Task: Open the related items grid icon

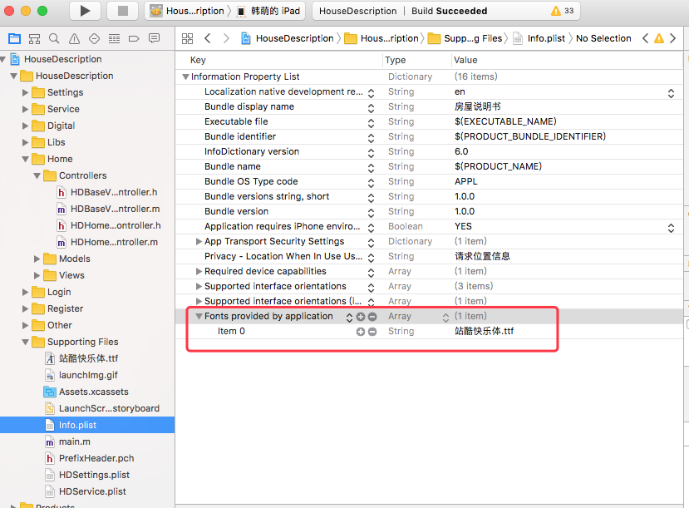Action: pyautogui.click(x=187, y=38)
